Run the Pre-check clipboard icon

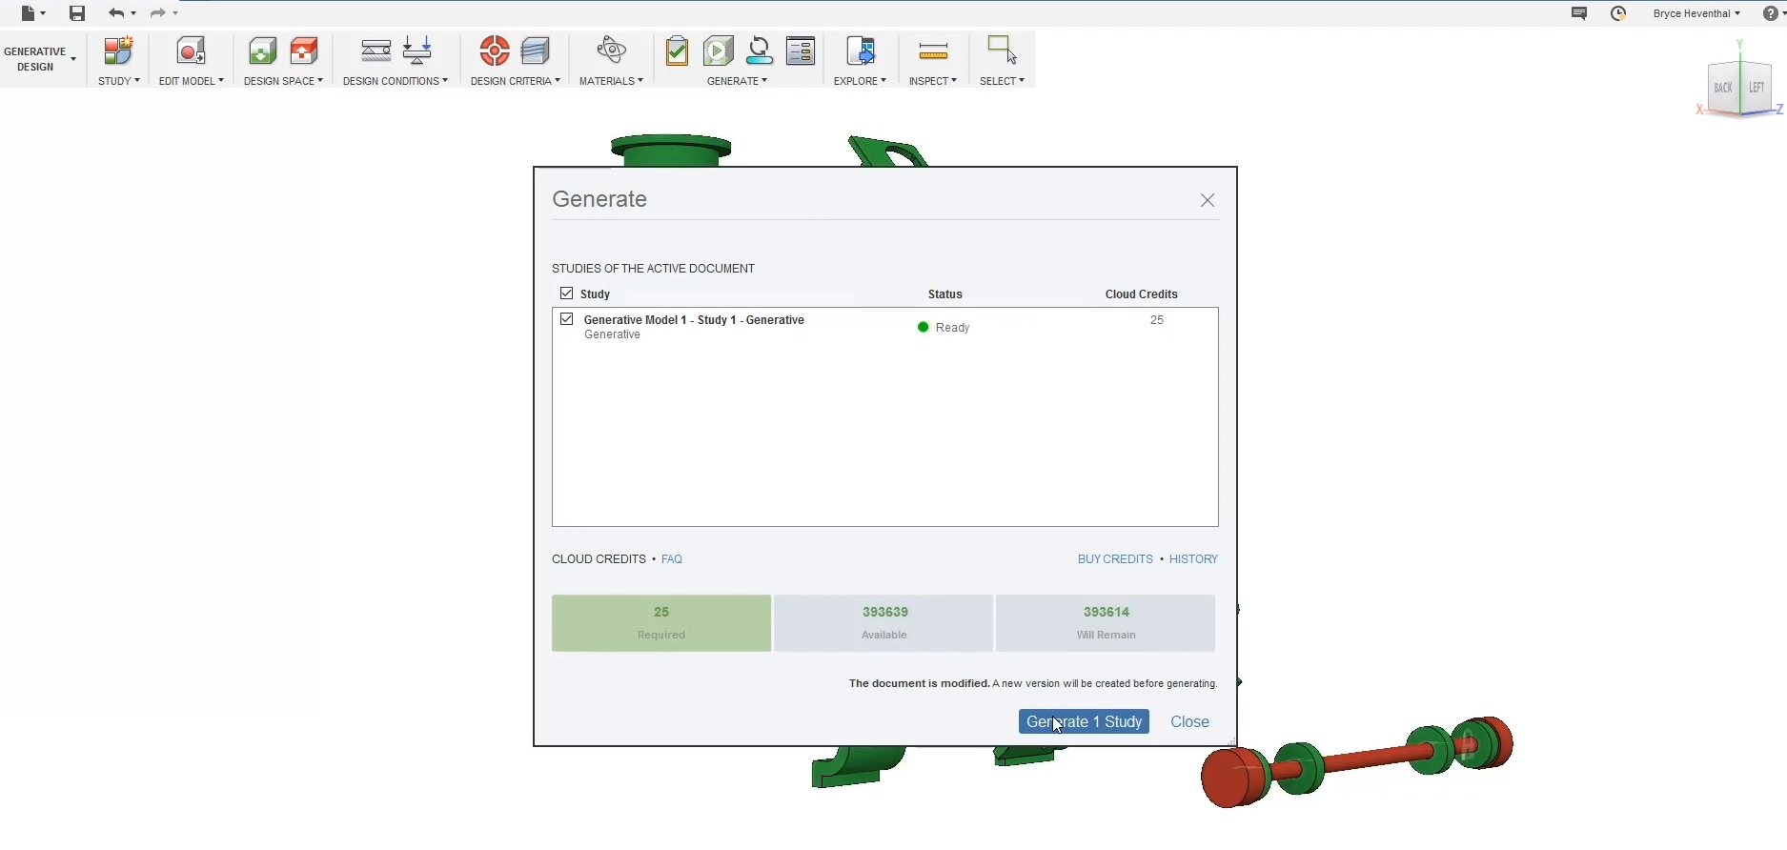[677, 51]
